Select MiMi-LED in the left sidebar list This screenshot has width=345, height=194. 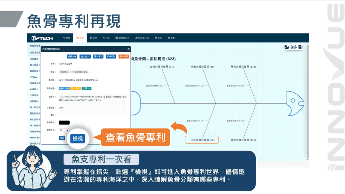pyautogui.click(x=35, y=137)
